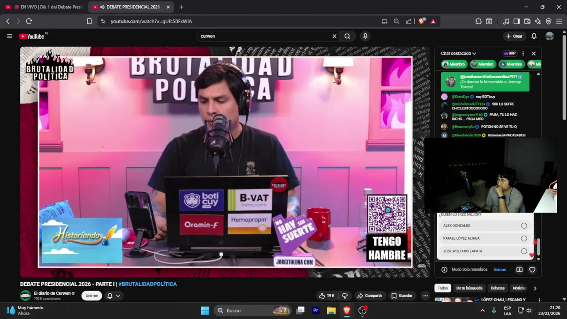Select the Debates filter chip

point(497,288)
